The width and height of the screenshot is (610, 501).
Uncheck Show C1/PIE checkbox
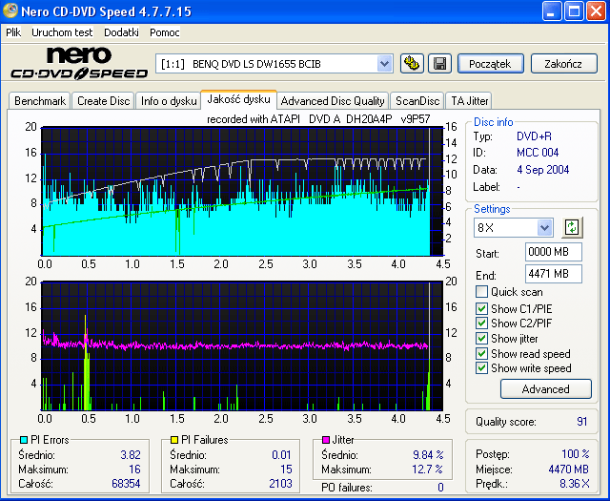pos(481,308)
